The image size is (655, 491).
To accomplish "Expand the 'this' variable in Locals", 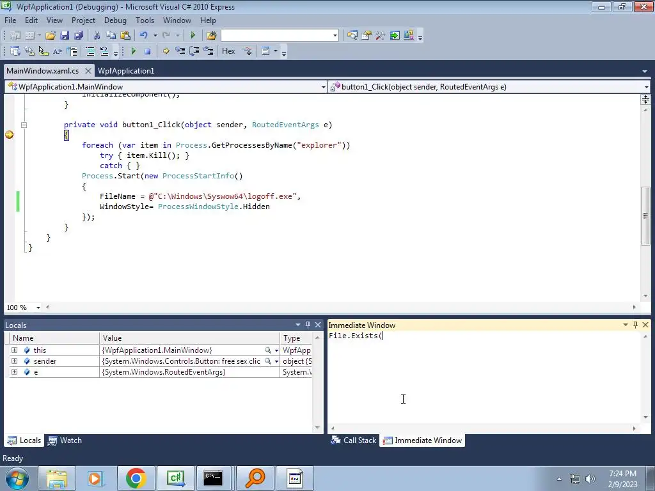I will (14, 350).
